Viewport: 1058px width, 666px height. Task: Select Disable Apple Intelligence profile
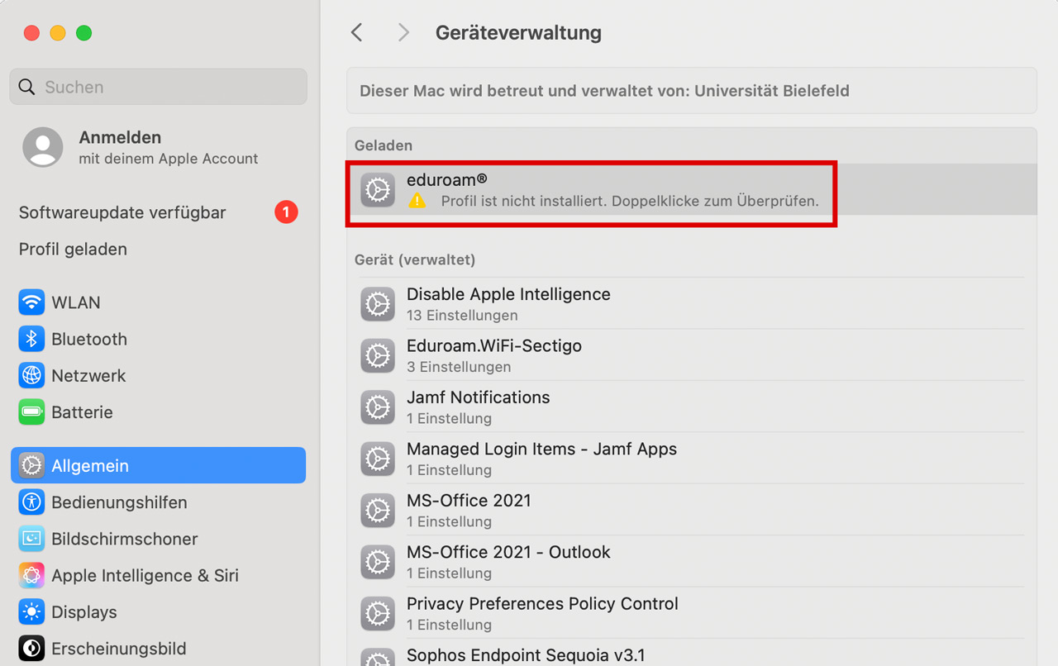point(691,304)
